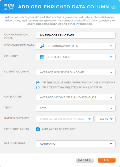Screen dimensions: 120x167
Task: Click the Radius Distance label
Action: tap(17, 118)
